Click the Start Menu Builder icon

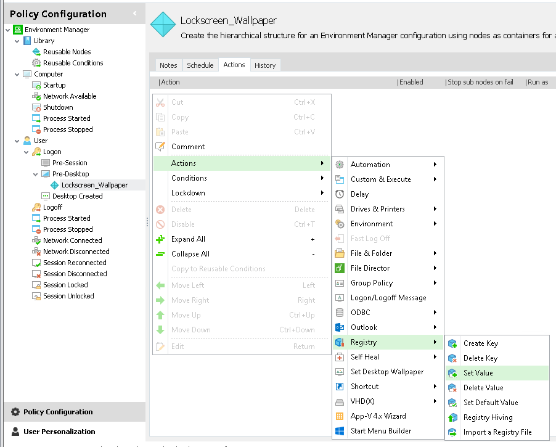pyautogui.click(x=339, y=431)
